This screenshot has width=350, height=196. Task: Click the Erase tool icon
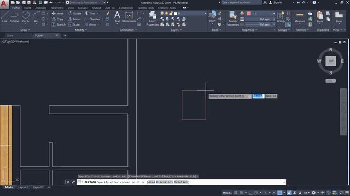click(x=108, y=13)
